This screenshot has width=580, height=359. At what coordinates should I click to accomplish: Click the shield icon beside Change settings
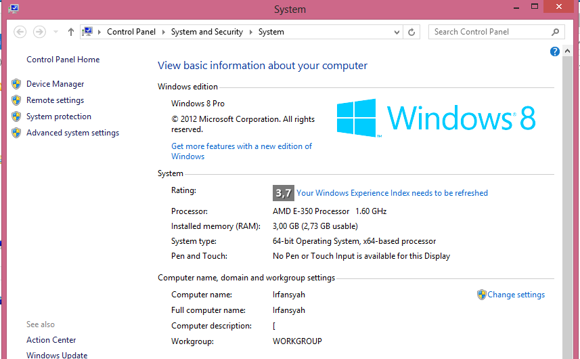tap(482, 295)
